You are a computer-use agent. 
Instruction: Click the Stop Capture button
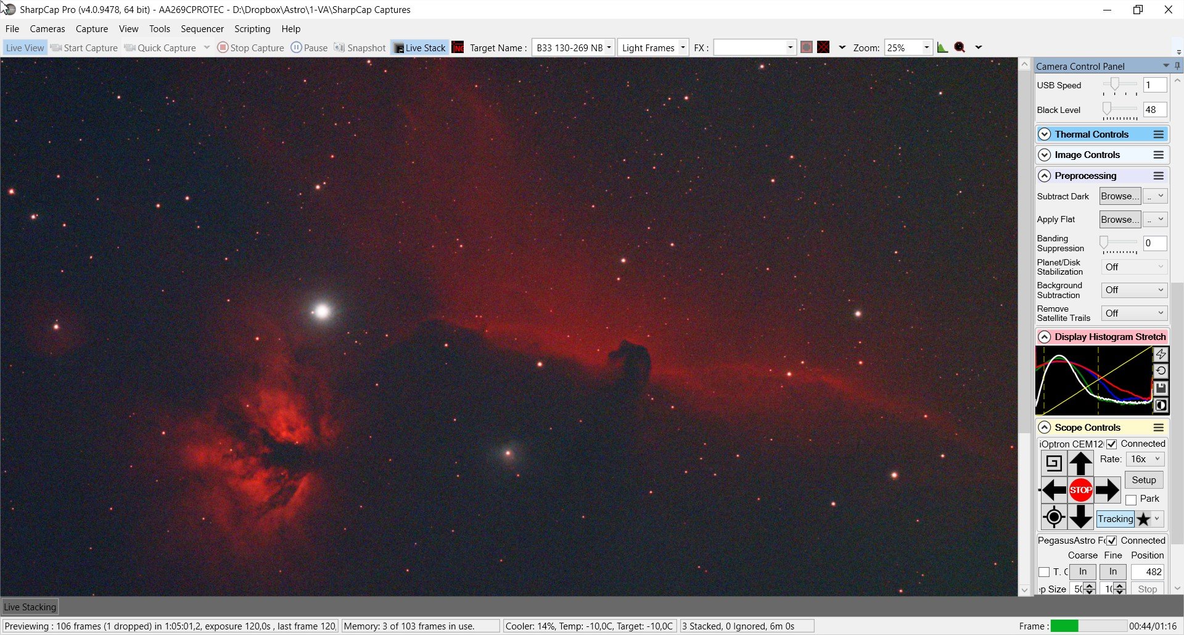[250, 48]
